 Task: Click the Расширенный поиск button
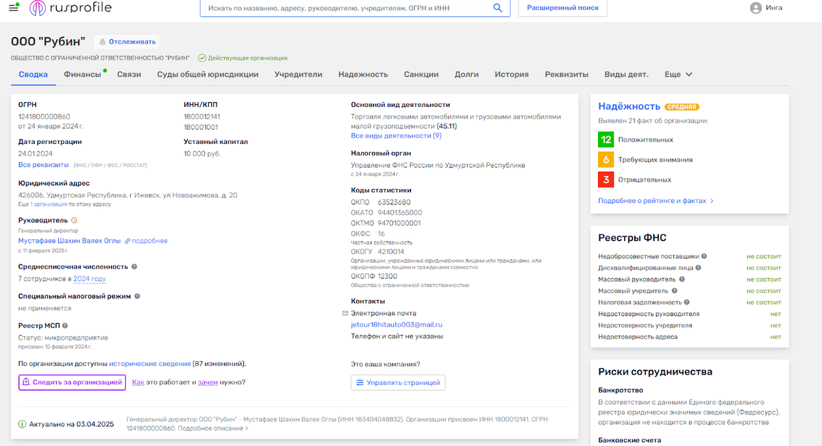pyautogui.click(x=563, y=8)
